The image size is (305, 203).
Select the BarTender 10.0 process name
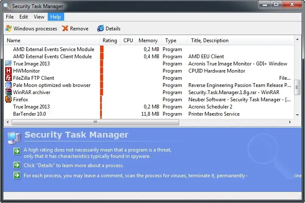click(30, 114)
